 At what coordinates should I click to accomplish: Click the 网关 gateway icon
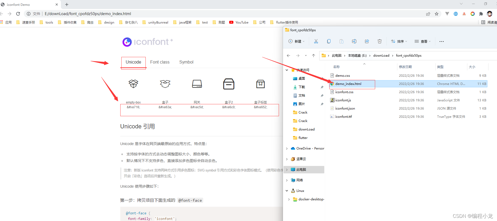click(197, 84)
